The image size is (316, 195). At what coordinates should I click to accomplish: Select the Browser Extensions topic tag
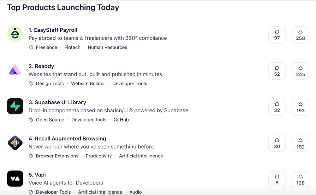[57, 156]
